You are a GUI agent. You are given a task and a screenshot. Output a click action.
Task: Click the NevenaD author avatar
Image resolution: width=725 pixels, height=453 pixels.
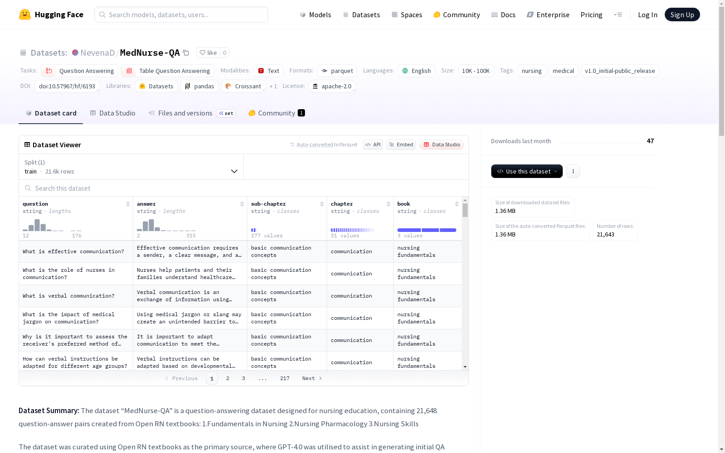75,53
